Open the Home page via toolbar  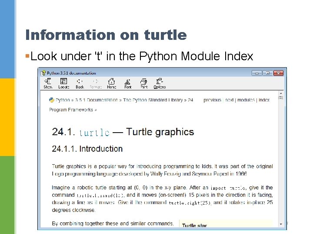[111, 83]
